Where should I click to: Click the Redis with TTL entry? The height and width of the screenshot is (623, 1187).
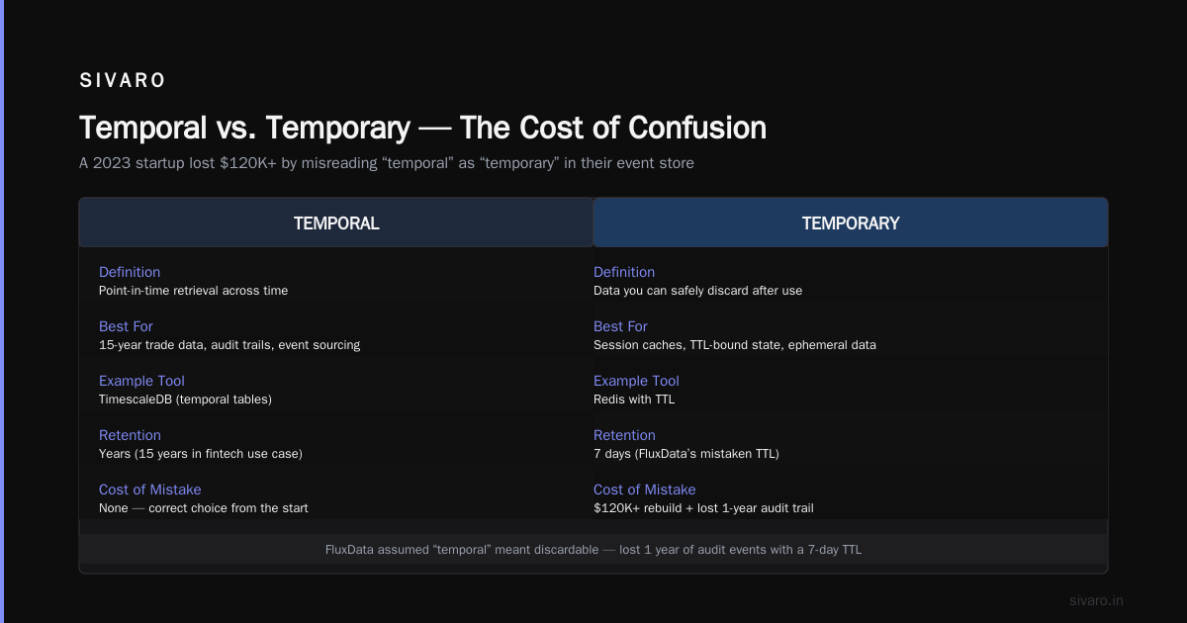pos(634,400)
